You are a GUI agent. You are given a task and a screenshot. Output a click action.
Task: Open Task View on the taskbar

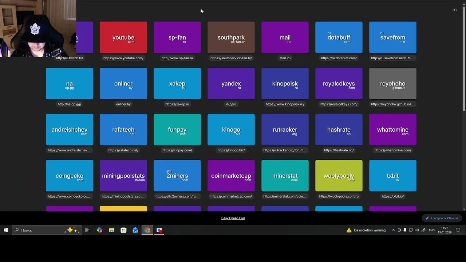point(87,230)
